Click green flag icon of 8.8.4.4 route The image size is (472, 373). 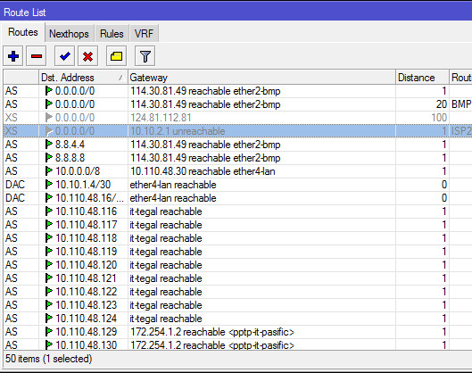click(48, 145)
